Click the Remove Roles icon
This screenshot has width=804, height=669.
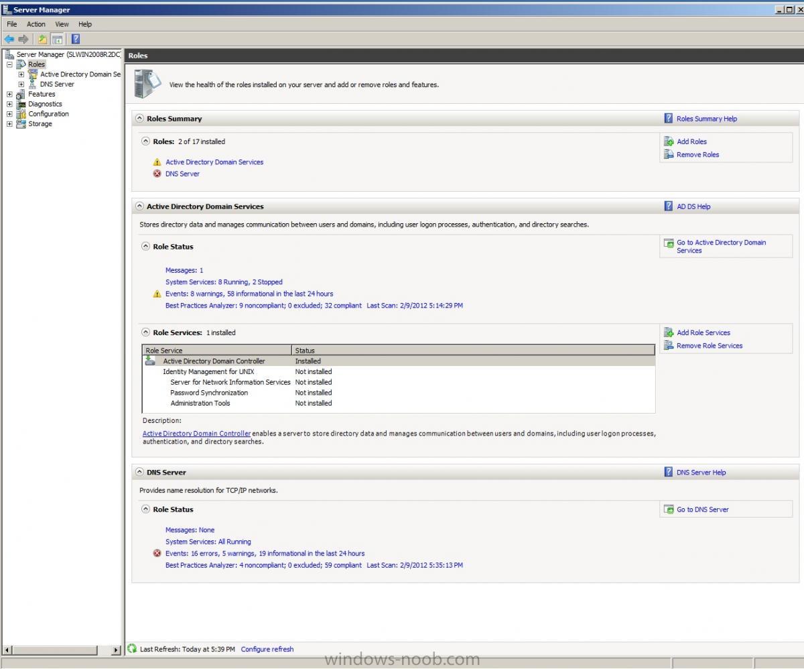pos(668,154)
